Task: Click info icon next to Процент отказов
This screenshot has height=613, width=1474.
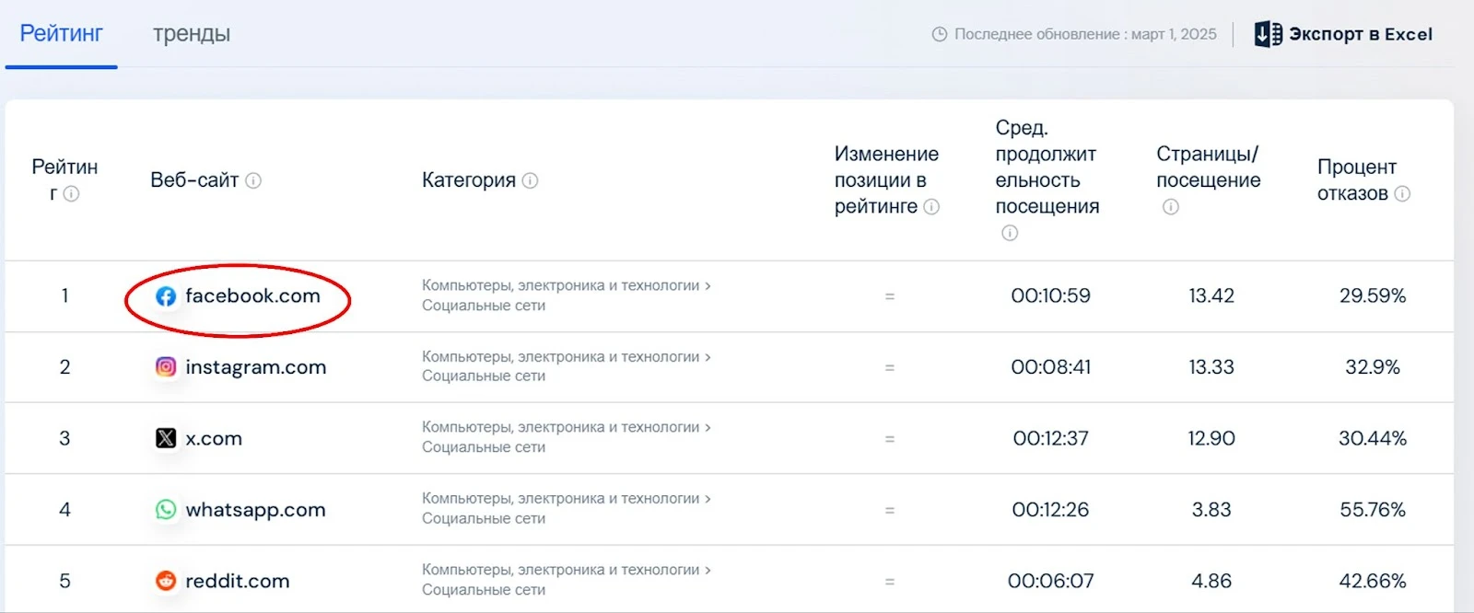Action: (x=1402, y=193)
